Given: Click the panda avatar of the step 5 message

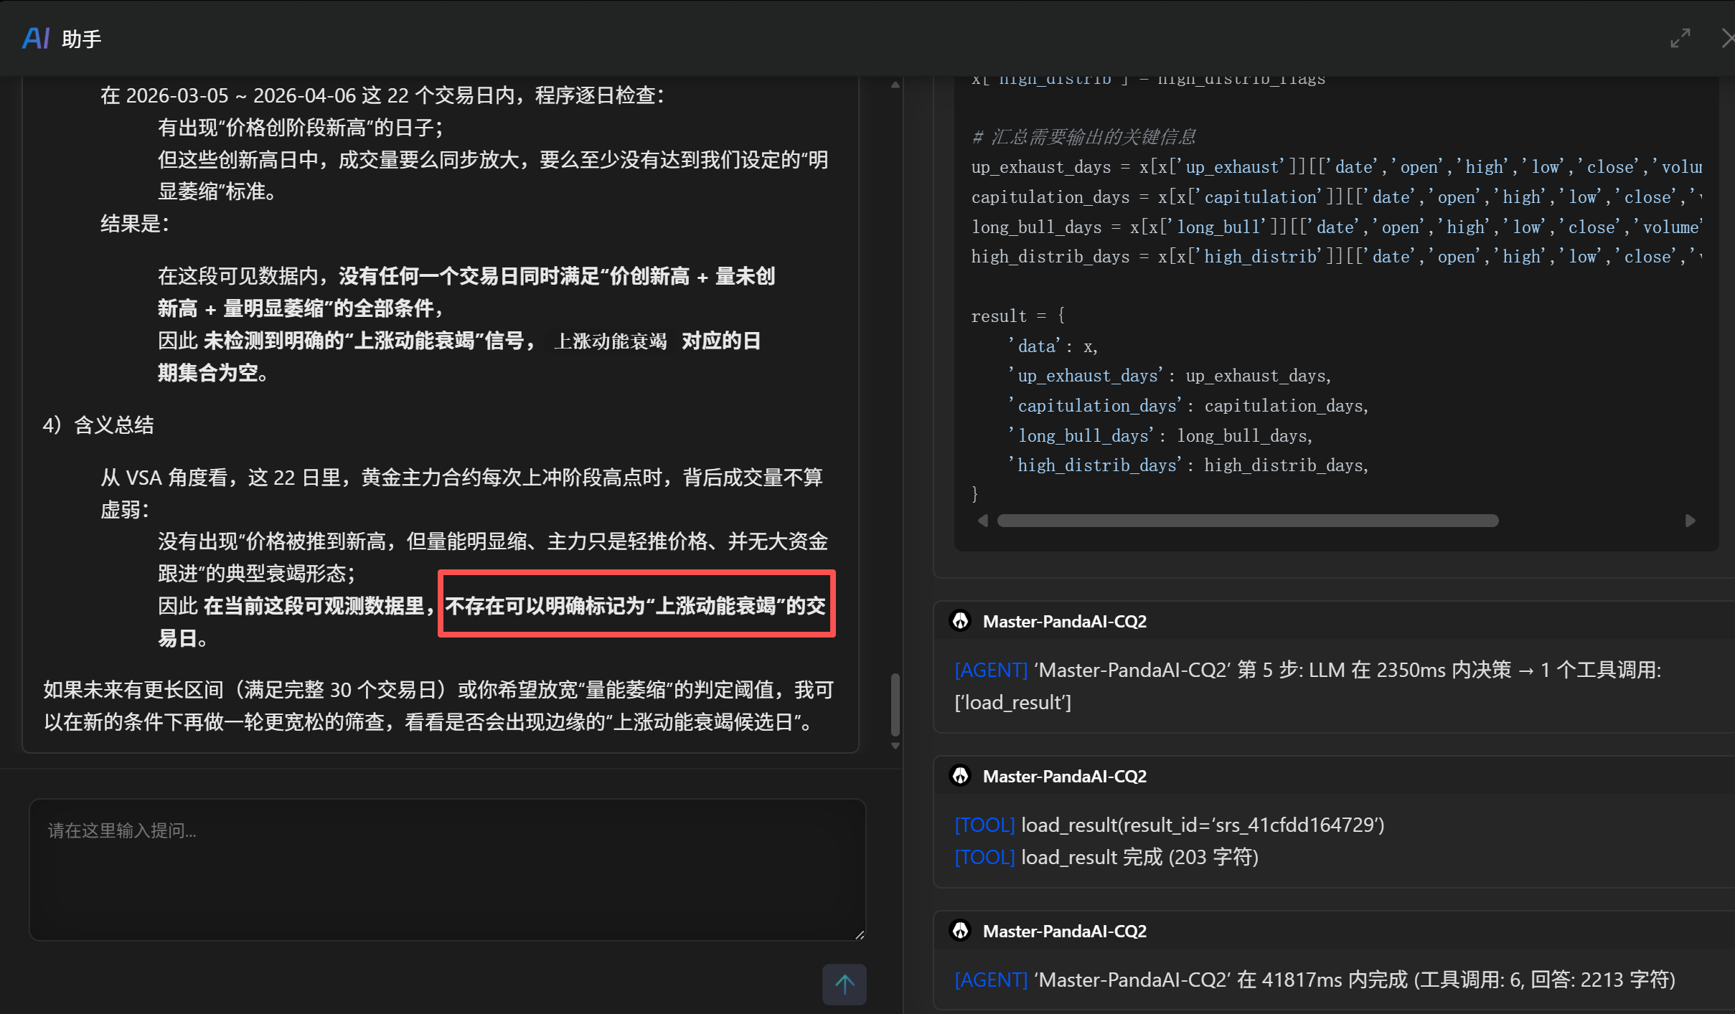Looking at the screenshot, I should click(x=960, y=621).
